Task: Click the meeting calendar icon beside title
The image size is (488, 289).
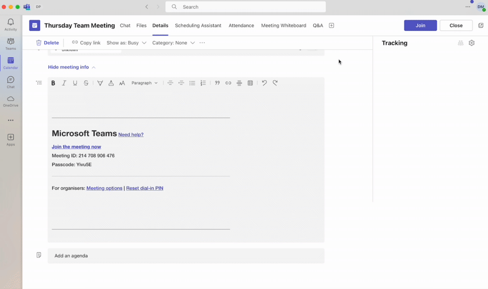Action: [x=35, y=25]
